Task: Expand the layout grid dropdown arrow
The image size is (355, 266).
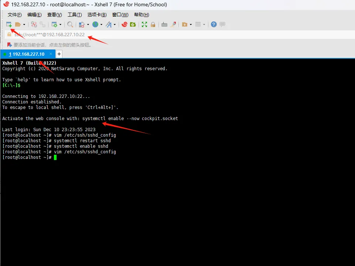Action: tap(204, 24)
